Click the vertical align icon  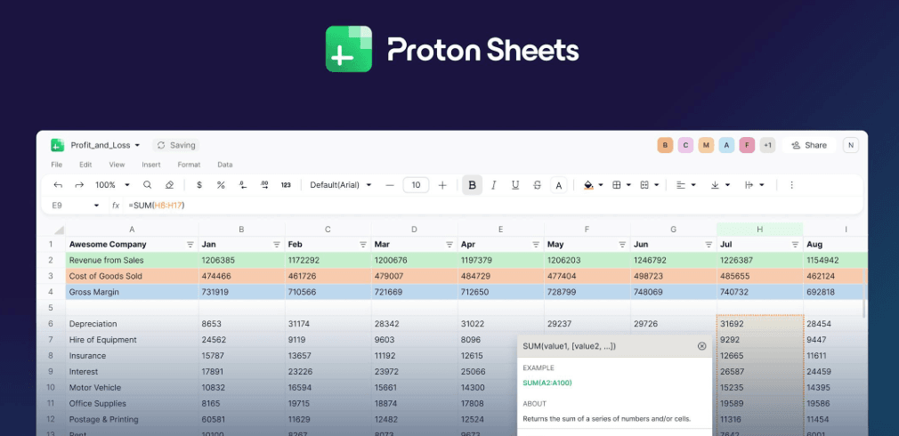point(715,185)
